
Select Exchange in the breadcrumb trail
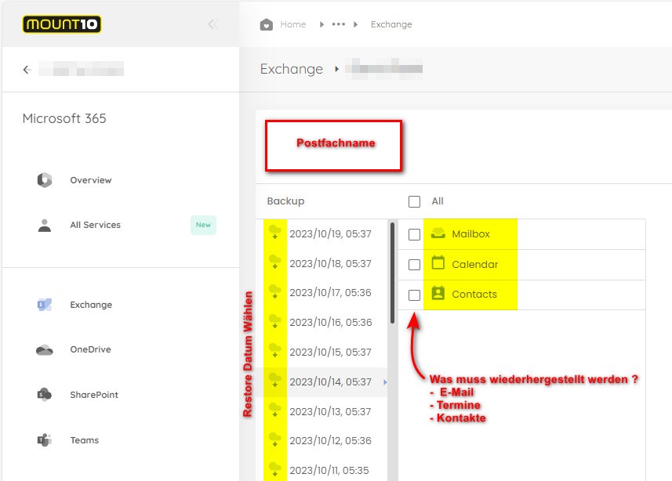[x=391, y=24]
